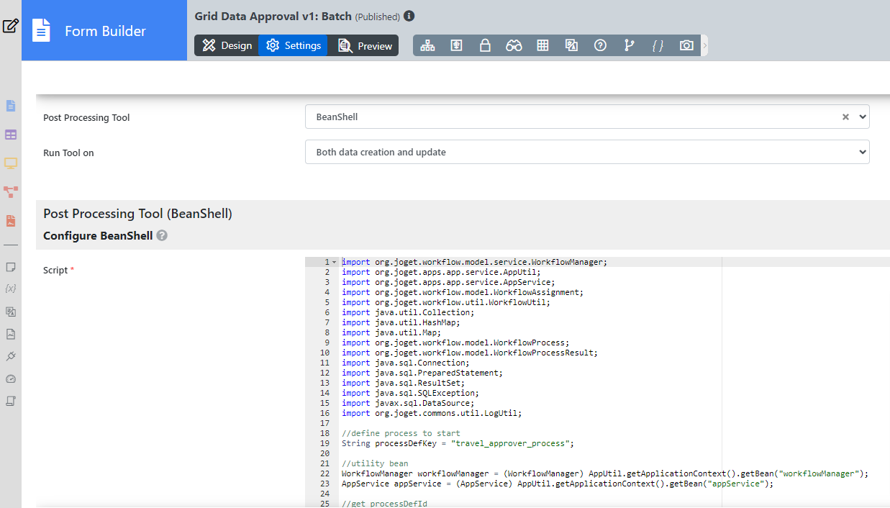Open the Post Processing Tool dropdown
Viewport: 890px width, 508px height.
[587, 117]
